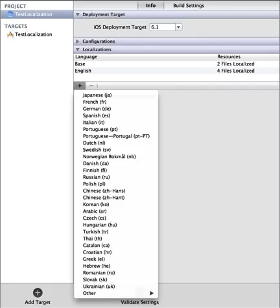This screenshot has height=308, width=280.
Task: Choose Thai (th) from the language menu
Action: pos(116,239)
